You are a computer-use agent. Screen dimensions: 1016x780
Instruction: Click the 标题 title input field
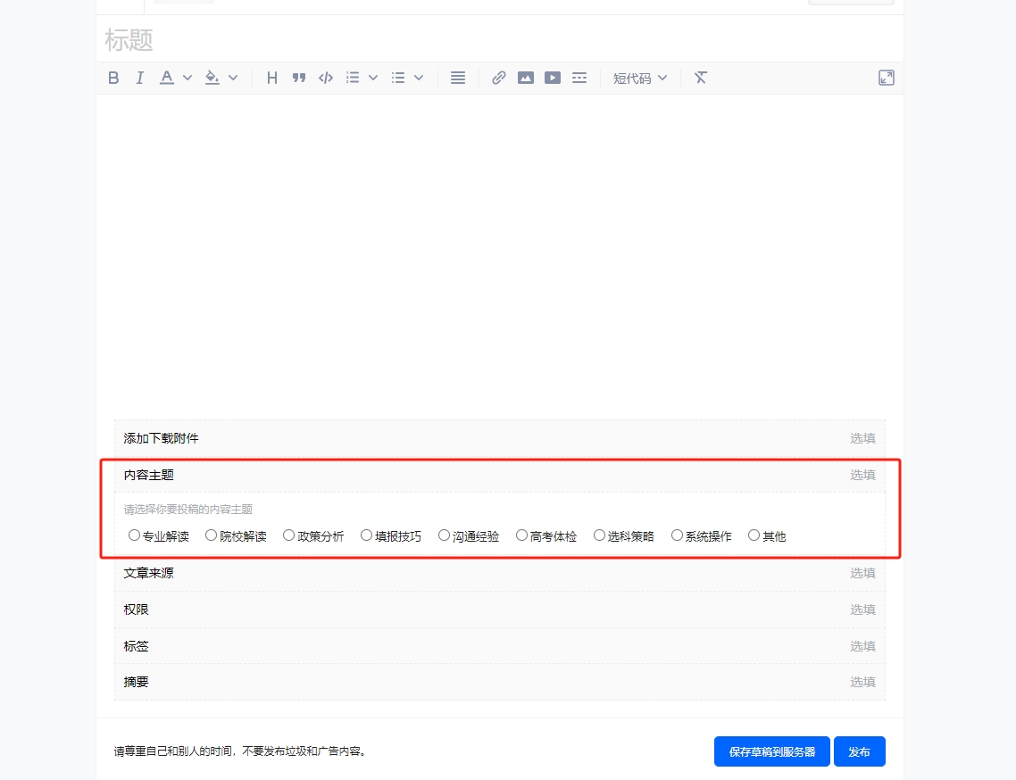[x=357, y=39]
